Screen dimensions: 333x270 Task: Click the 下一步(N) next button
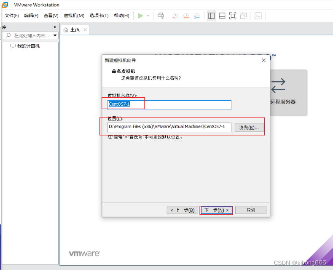216,210
